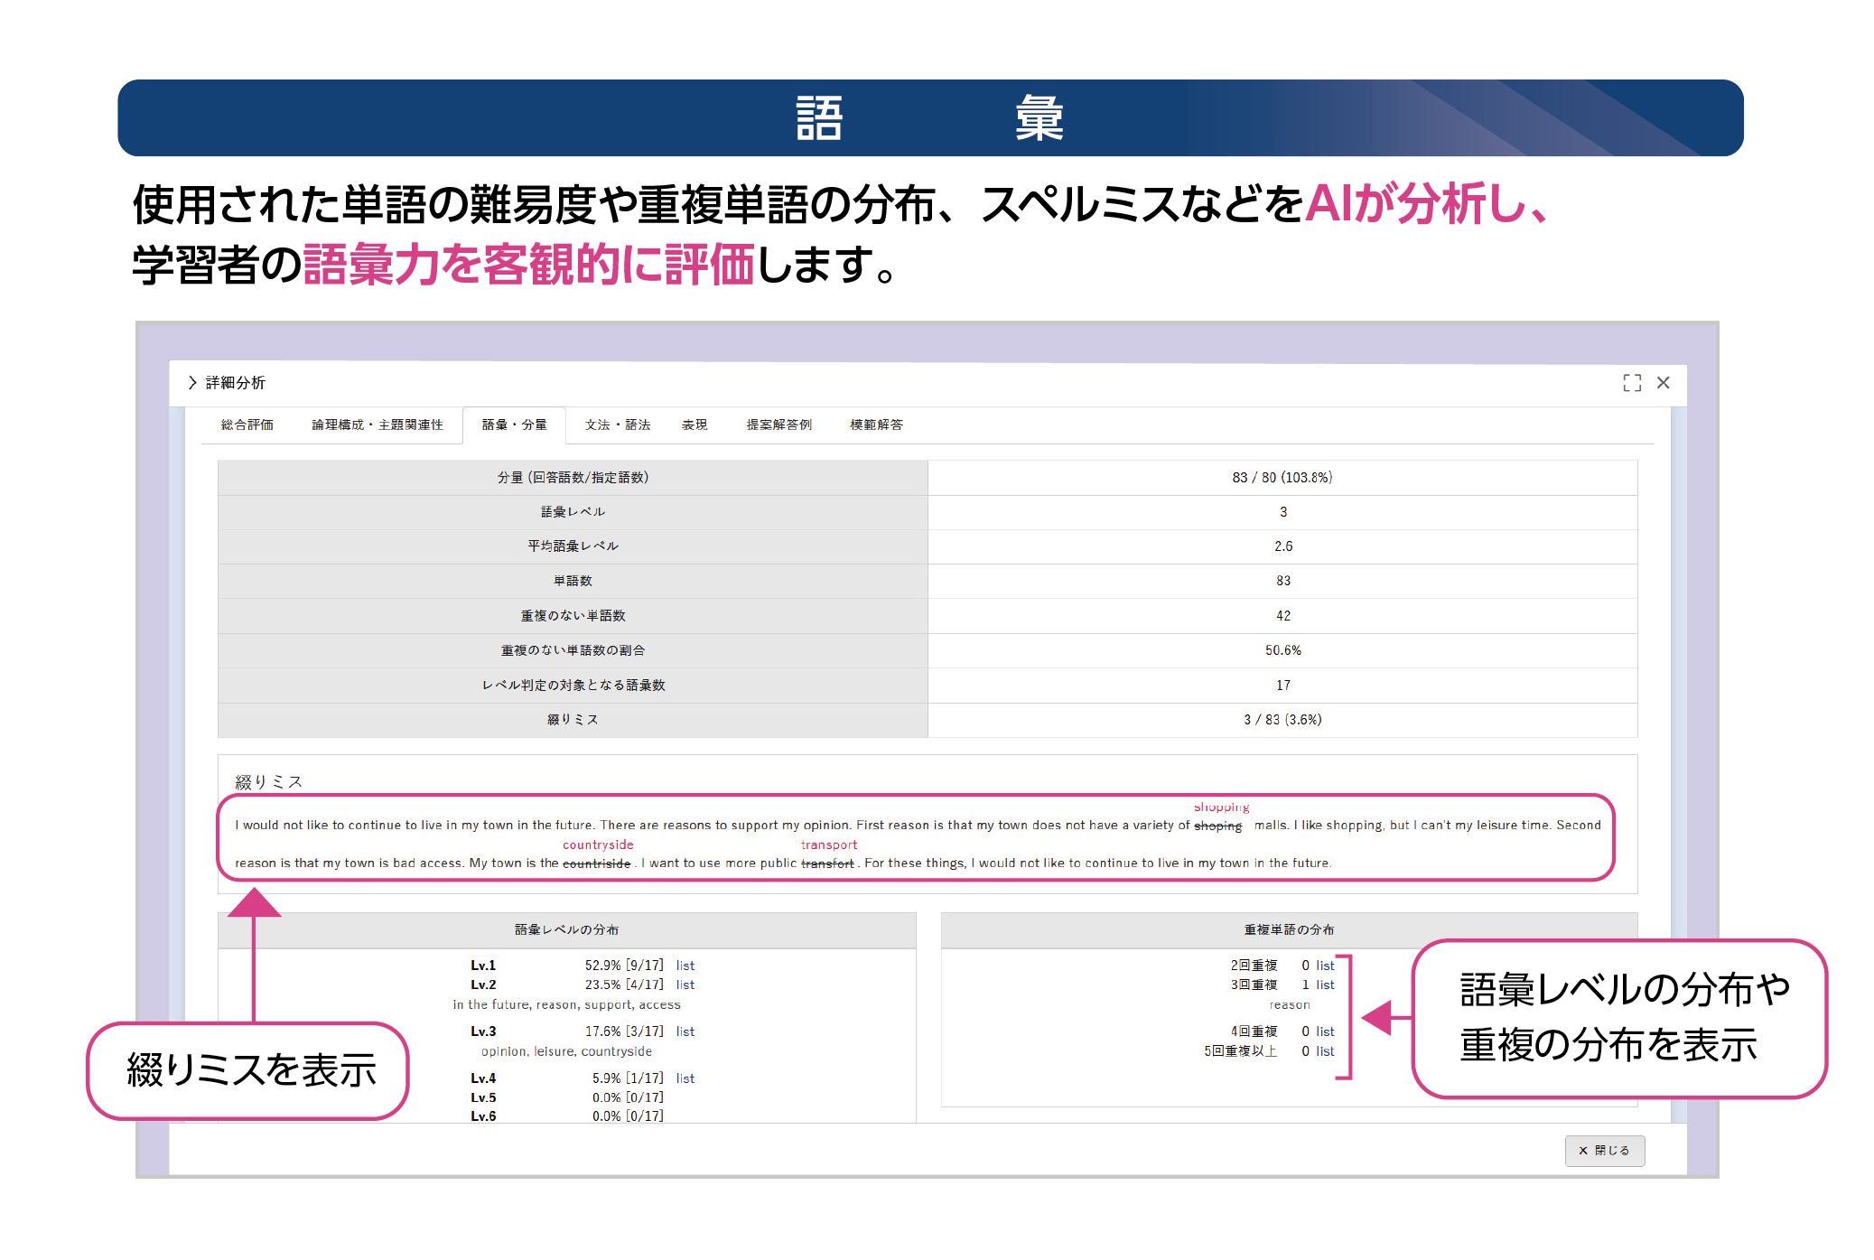Show the Lv.3 word list
Image resolution: width=1874 pixels, height=1260 pixels.
[x=685, y=1031]
